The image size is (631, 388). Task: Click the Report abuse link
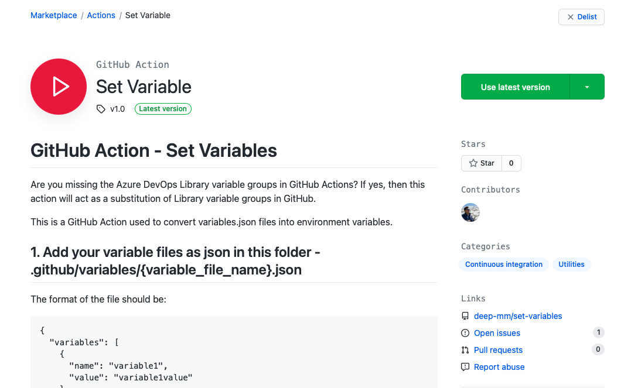(x=499, y=366)
